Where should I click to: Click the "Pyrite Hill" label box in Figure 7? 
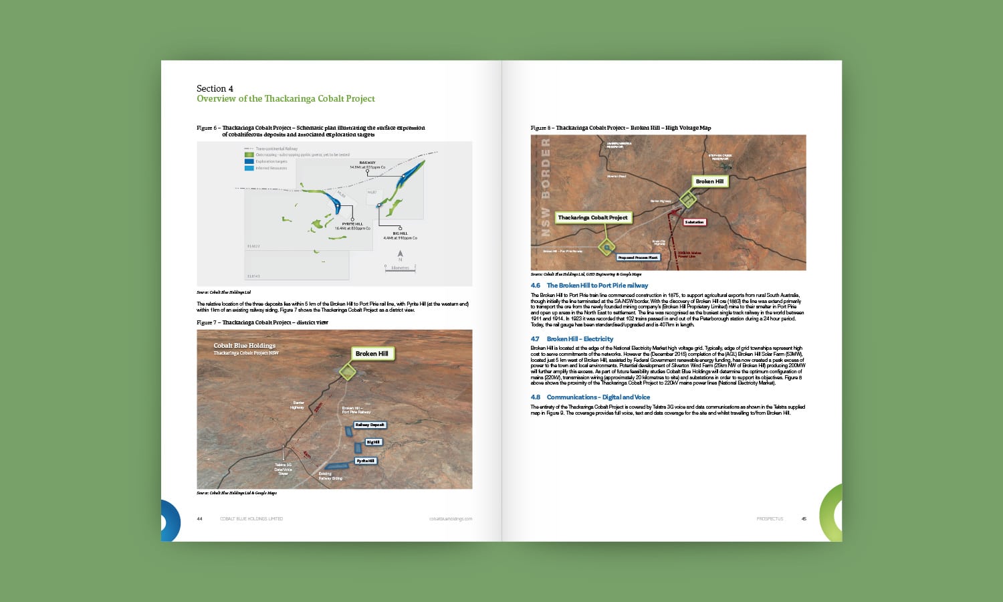click(x=366, y=461)
